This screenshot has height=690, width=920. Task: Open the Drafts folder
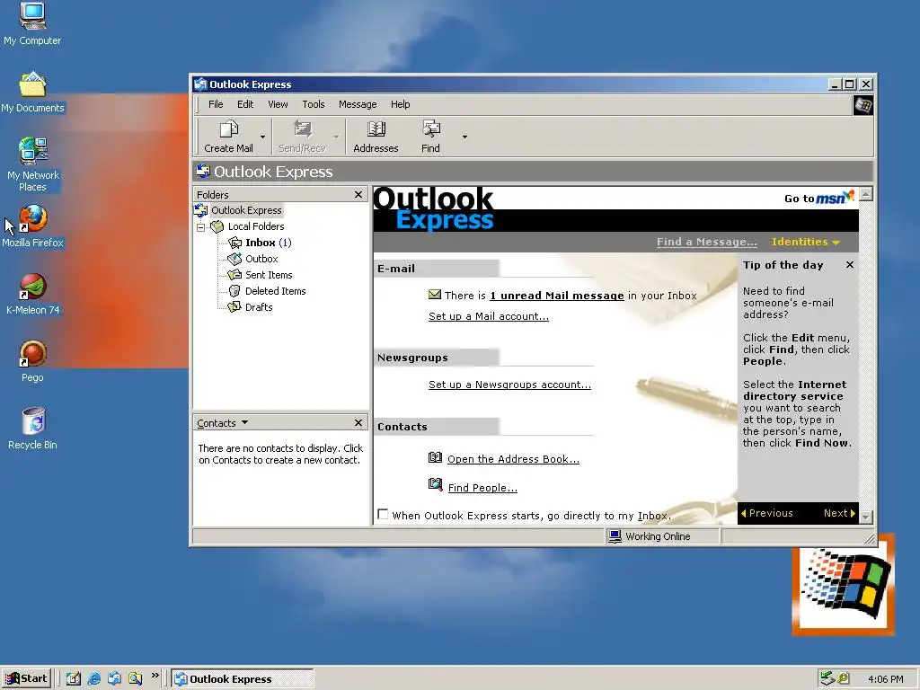click(259, 307)
